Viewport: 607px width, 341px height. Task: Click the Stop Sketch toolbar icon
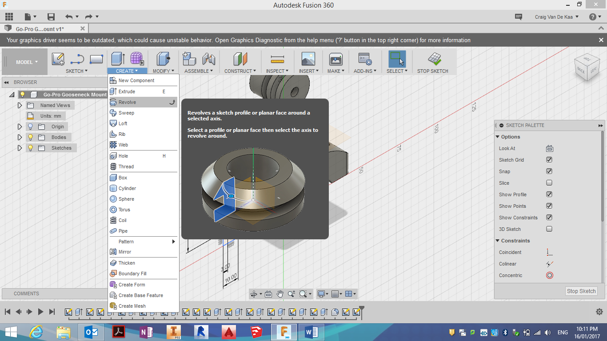point(434,59)
